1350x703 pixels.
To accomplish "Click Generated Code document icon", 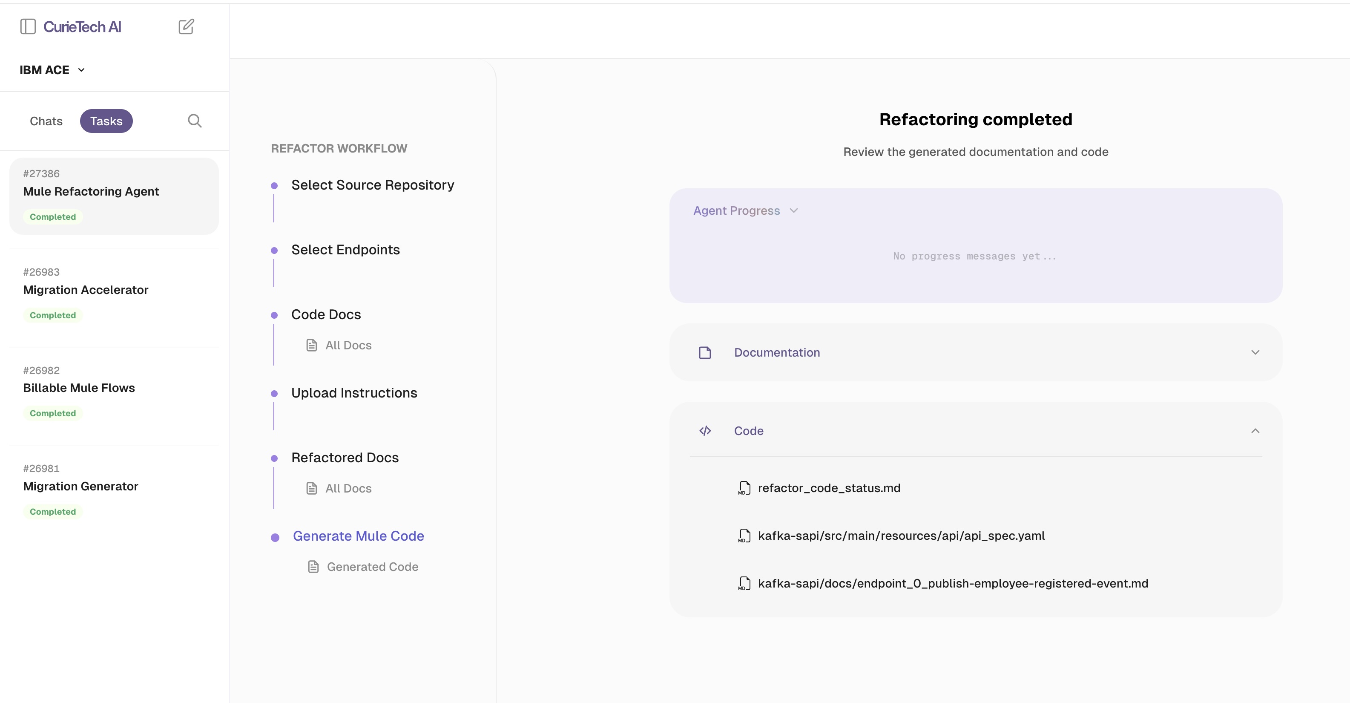I will pos(313,567).
